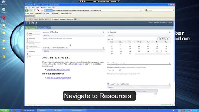Viewport: 199px width, 112px height.
Task: Open the Schedule tool in the sidebar
Action: (x=33, y=41)
